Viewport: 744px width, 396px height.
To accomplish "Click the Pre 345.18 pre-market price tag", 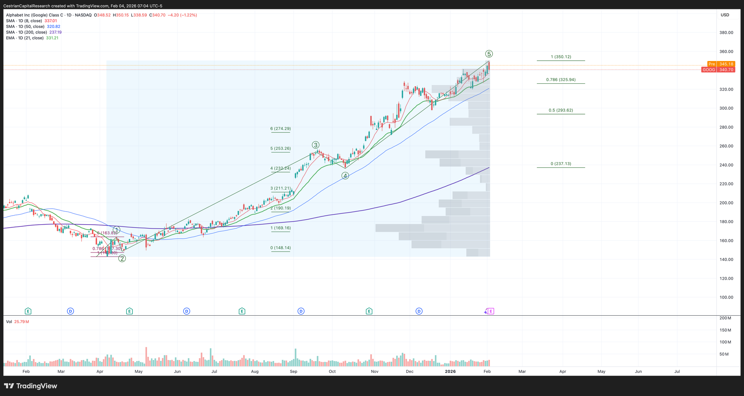I will [x=721, y=64].
